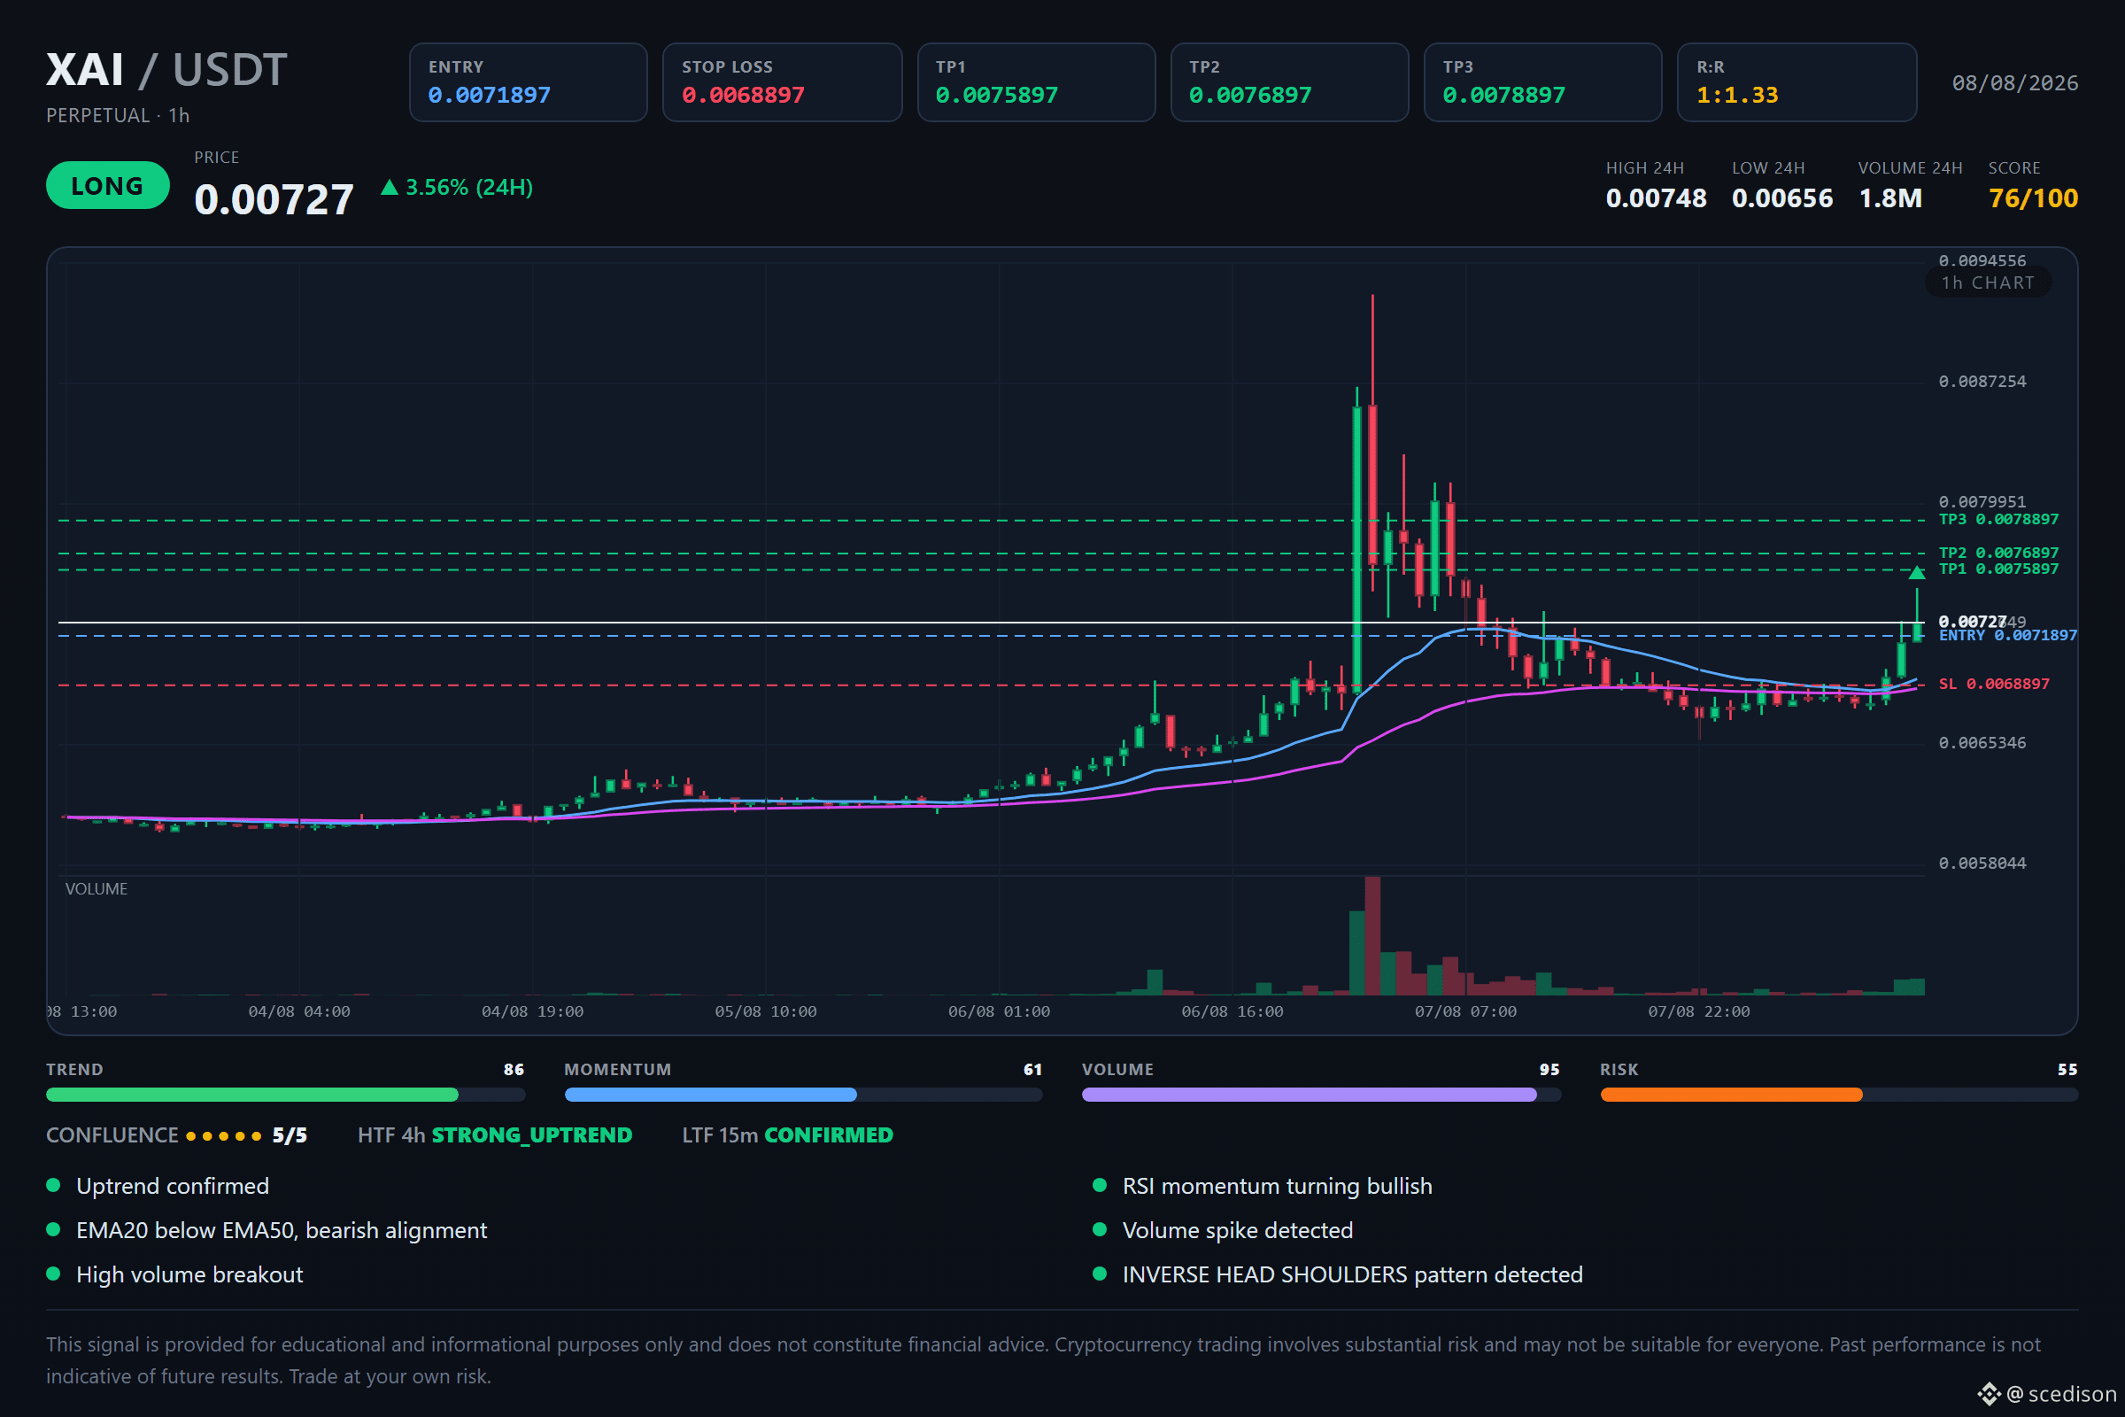Viewport: 2125px width, 1417px height.
Task: Click the R:R 1:1.33 card
Action: [x=1797, y=82]
